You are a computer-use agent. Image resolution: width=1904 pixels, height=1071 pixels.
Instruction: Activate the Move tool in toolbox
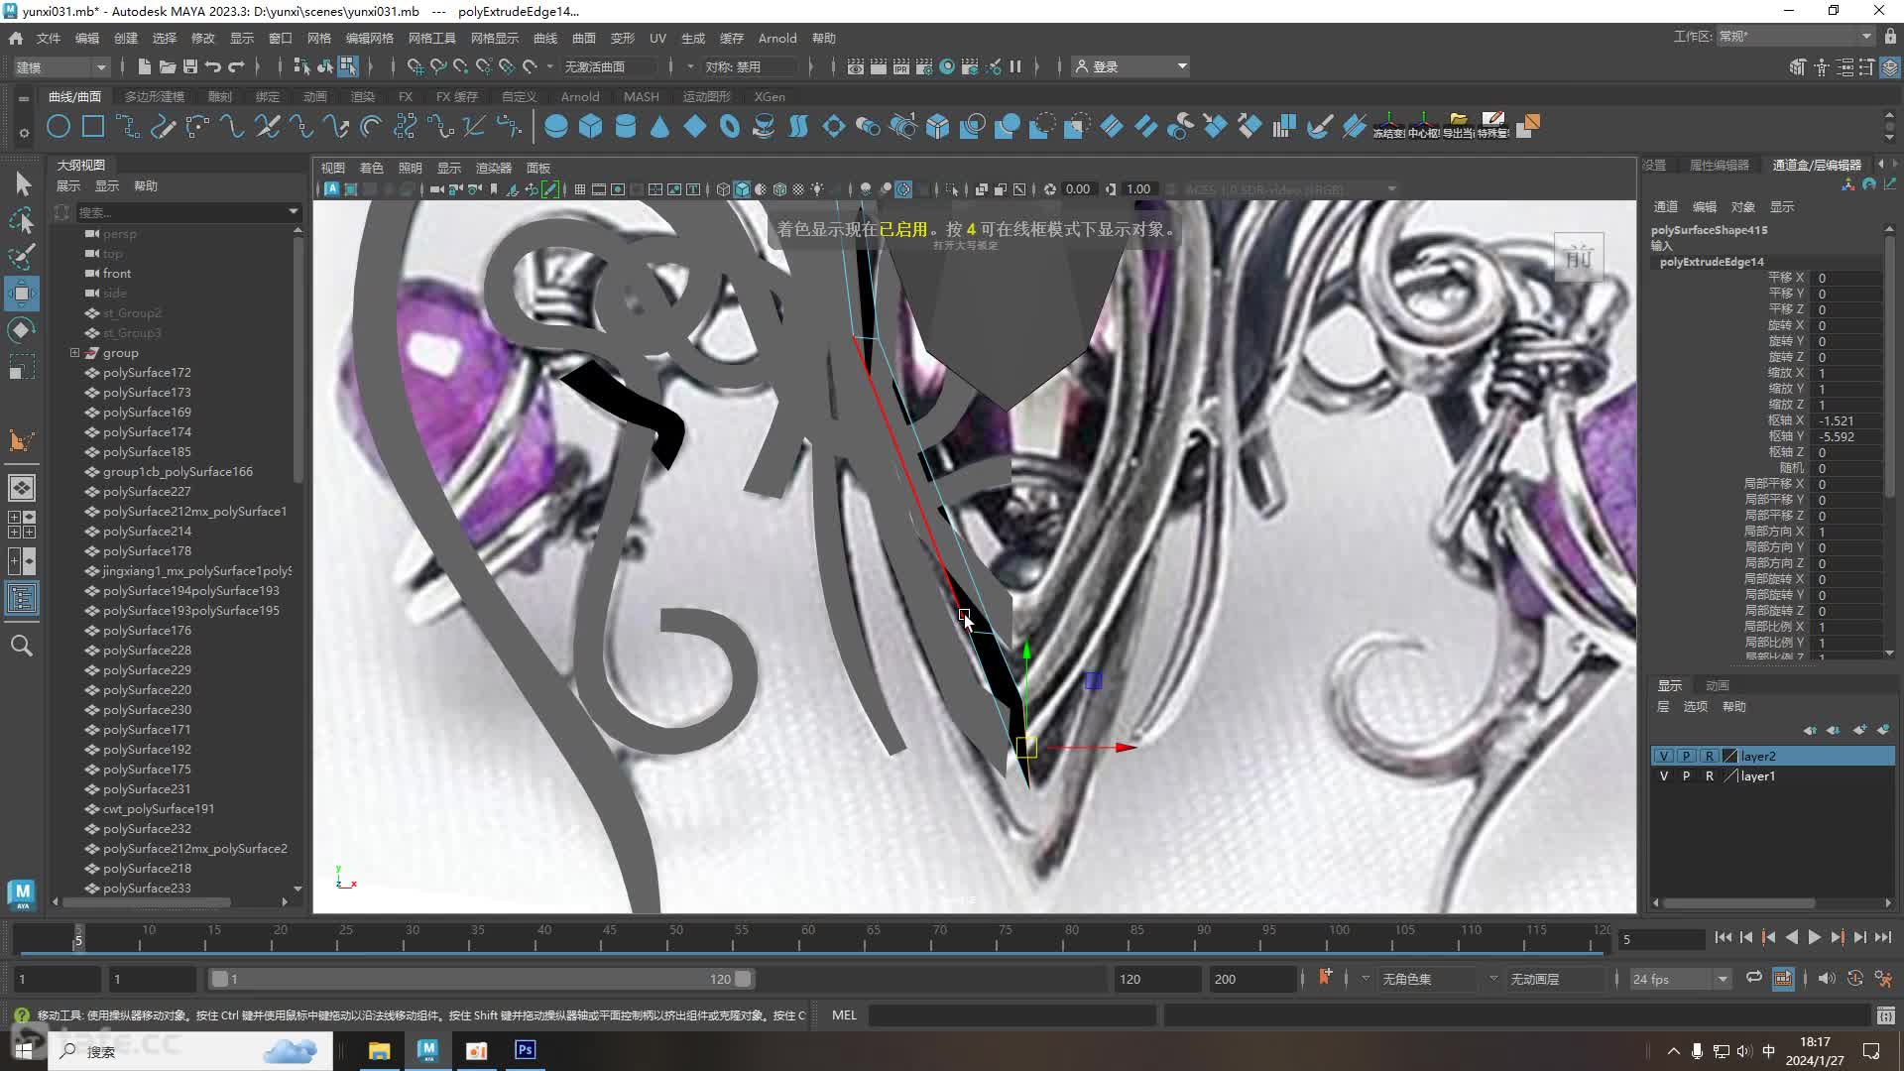22,294
